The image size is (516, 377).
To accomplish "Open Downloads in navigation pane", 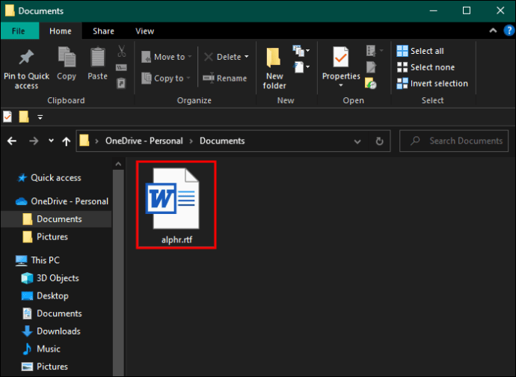I will 51,331.
